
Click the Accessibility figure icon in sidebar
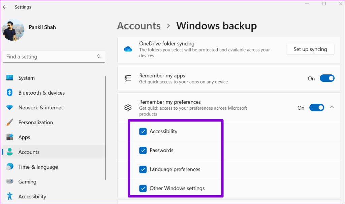point(10,196)
